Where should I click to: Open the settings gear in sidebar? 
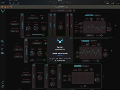coord(3,45)
